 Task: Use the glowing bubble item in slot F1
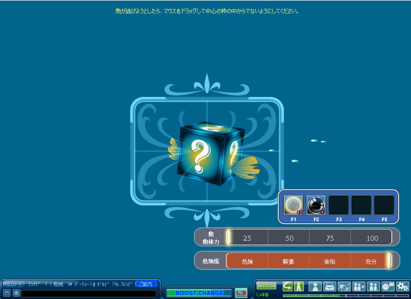coord(293,205)
